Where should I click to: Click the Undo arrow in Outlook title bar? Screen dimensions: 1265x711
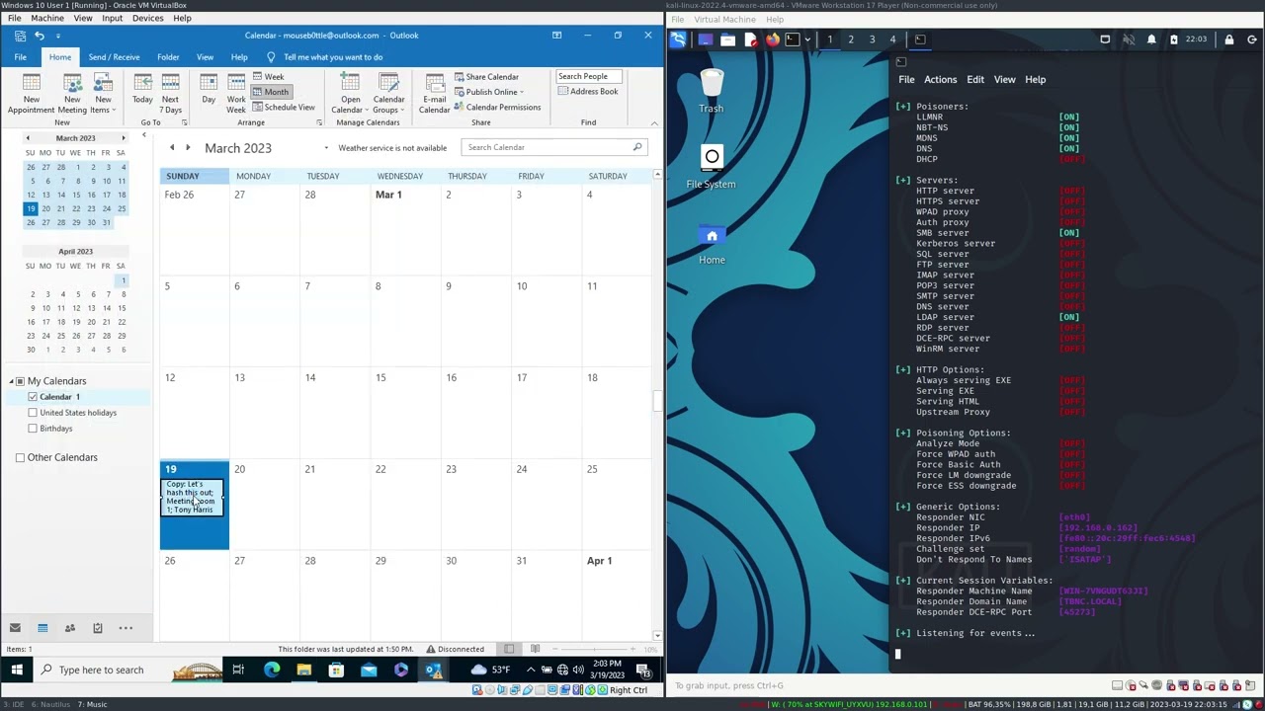tap(40, 36)
